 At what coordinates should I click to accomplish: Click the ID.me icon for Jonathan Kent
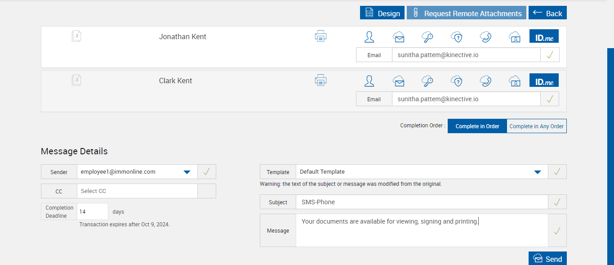pos(544,37)
